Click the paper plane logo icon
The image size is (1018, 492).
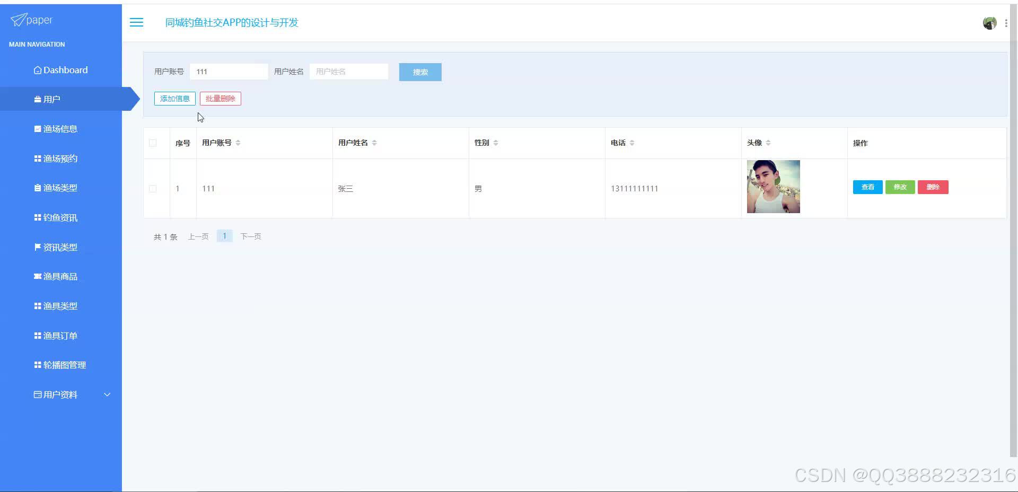(x=18, y=20)
